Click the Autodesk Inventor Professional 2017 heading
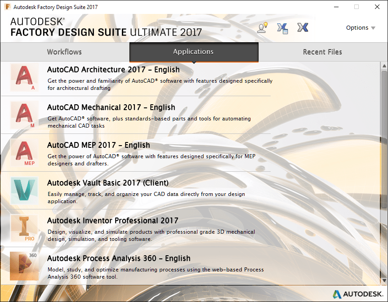Viewport: 388px width, 302px height. pyautogui.click(x=112, y=220)
